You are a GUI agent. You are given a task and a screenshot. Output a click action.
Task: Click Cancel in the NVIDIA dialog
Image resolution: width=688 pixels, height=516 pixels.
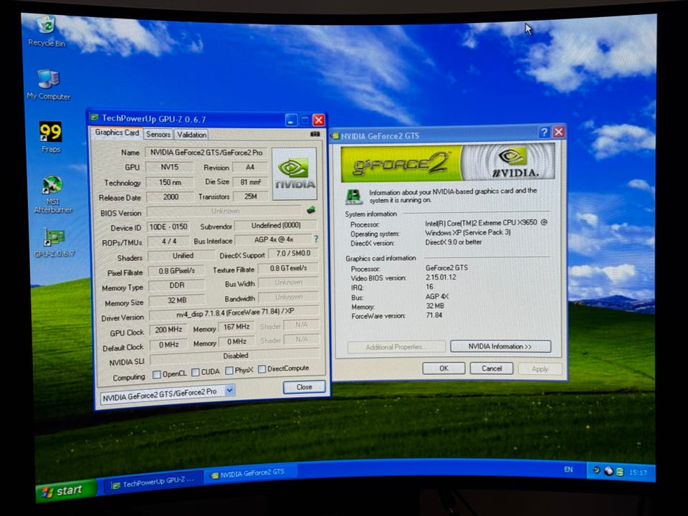(492, 368)
